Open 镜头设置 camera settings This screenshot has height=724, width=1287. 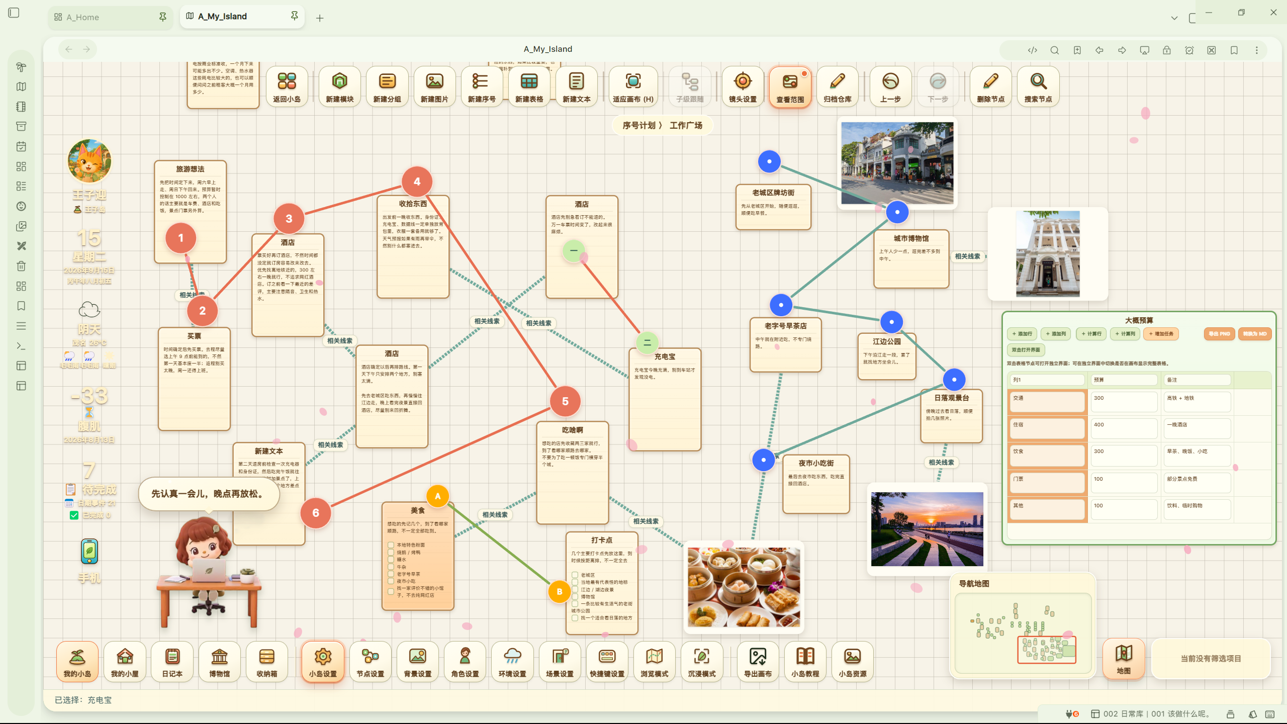743,86
